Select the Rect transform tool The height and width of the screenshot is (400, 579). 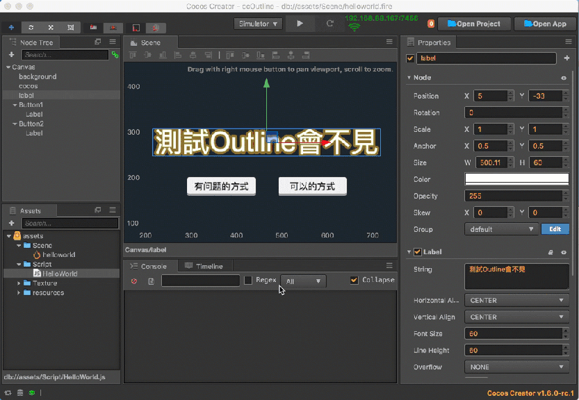pyautogui.click(x=70, y=27)
